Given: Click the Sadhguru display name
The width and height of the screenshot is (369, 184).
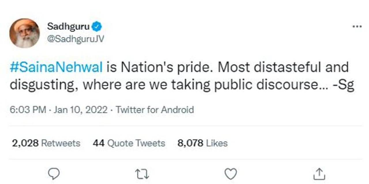Looking at the screenshot, I should tap(68, 27).
